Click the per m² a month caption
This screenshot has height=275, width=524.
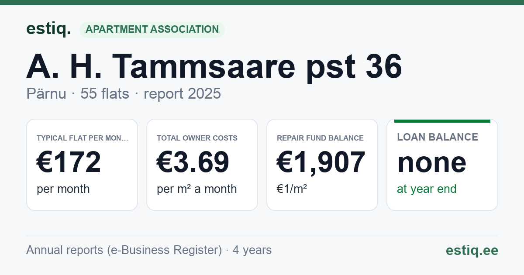[197, 189]
